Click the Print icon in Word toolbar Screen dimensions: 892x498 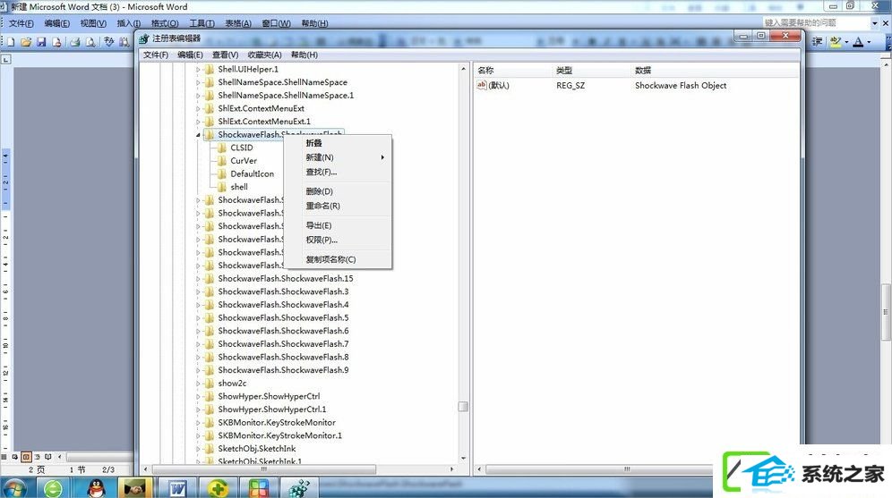[x=75, y=41]
